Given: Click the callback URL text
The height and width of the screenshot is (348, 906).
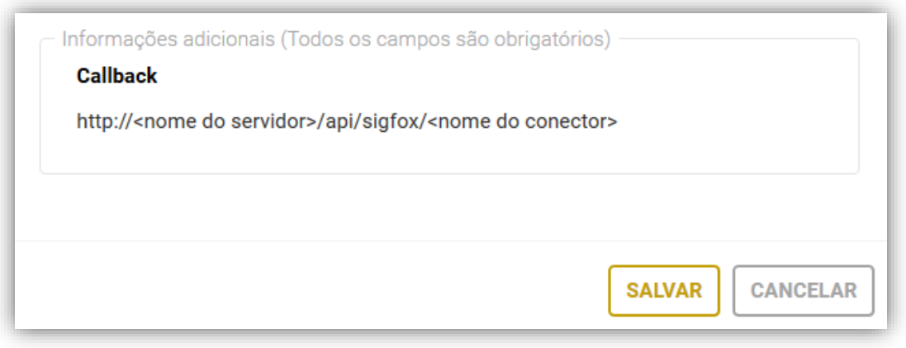Looking at the screenshot, I should (x=347, y=123).
